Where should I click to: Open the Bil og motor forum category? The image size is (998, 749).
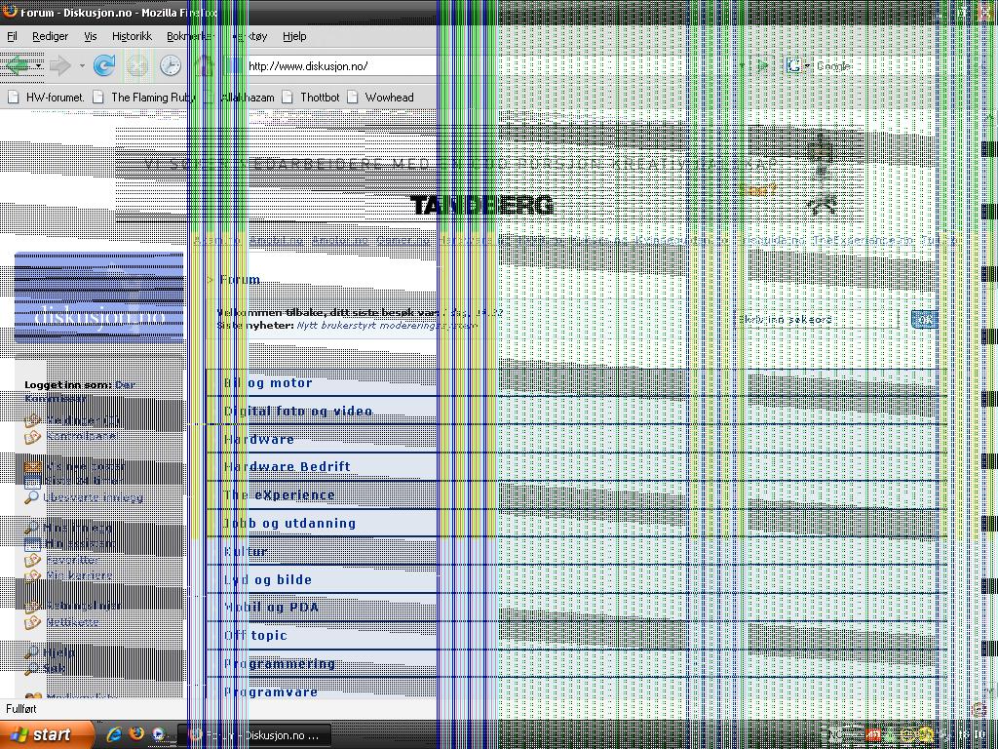click(268, 382)
